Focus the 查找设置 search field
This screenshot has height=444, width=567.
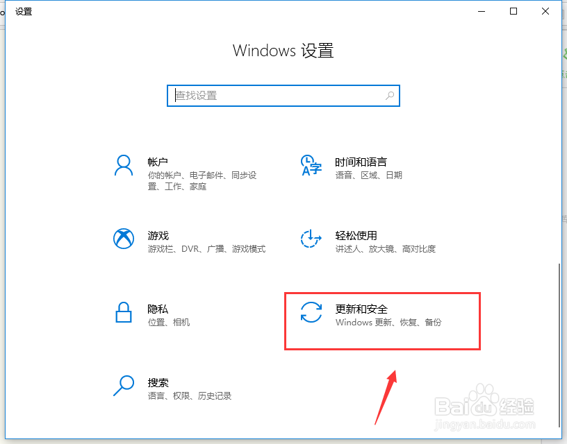click(283, 96)
